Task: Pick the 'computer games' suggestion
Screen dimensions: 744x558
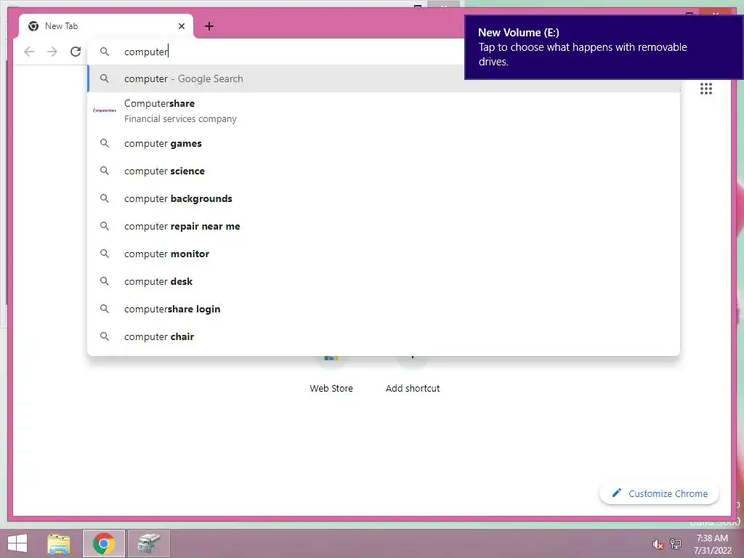Action: click(384, 143)
